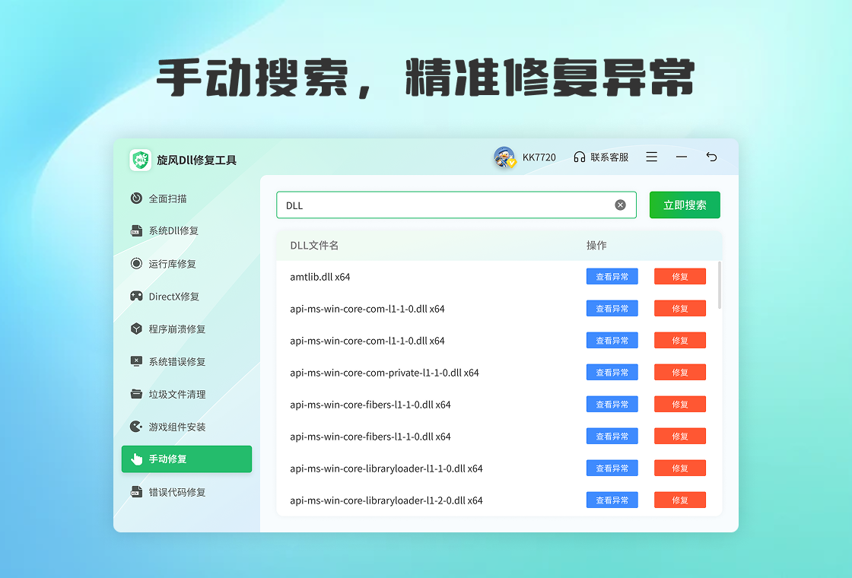
Task: Click the KK7720 user avatar
Action: point(504,157)
